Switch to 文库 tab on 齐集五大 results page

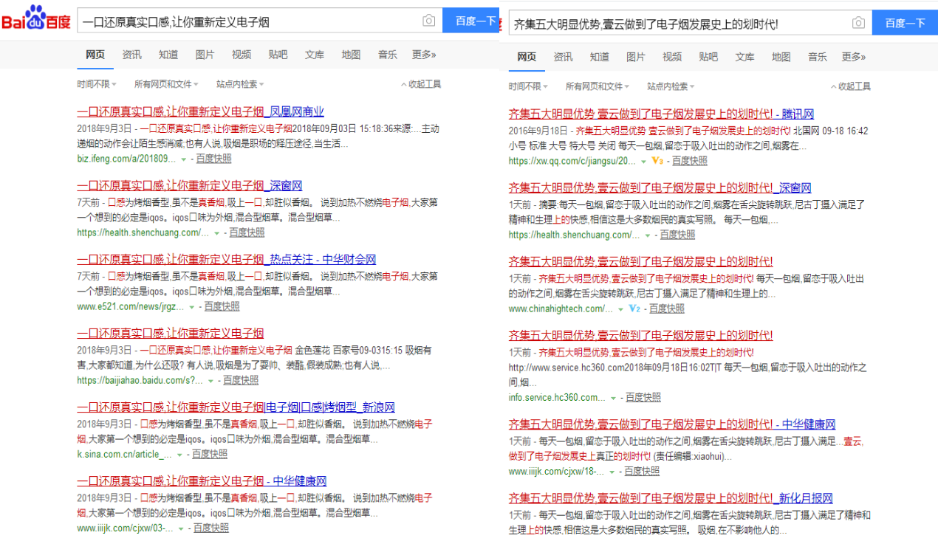(x=745, y=57)
